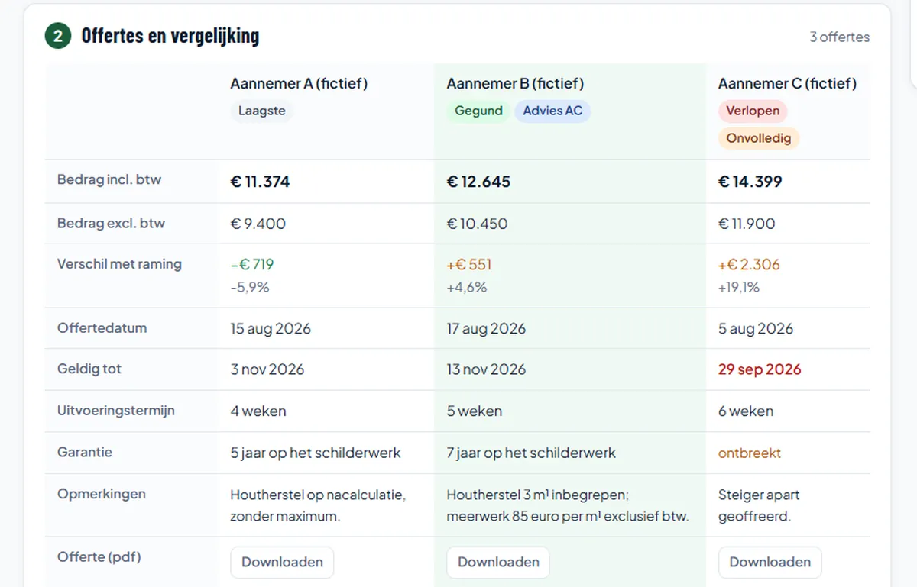This screenshot has width=917, height=587.
Task: Click the 4 weken term
Action: (x=258, y=411)
